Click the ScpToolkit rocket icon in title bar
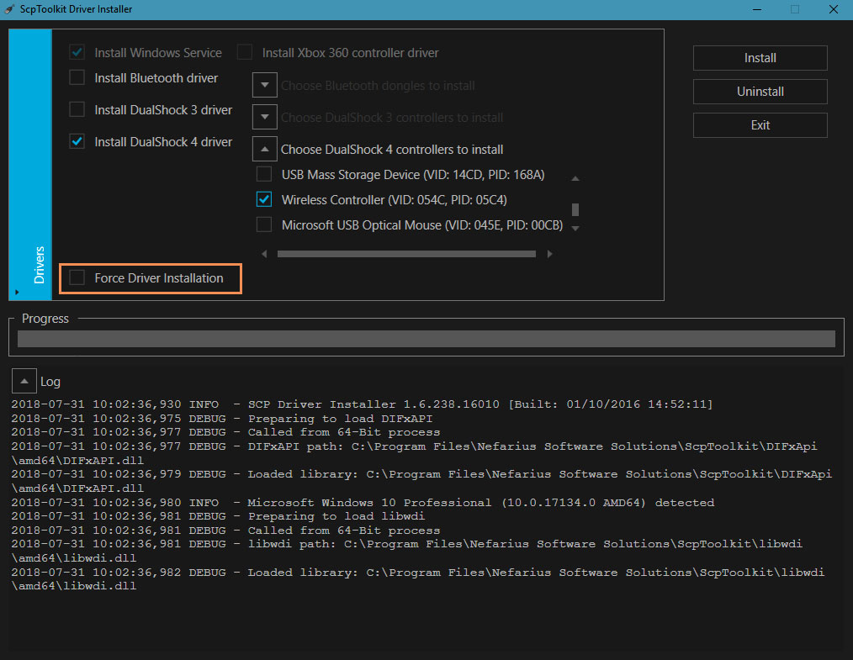This screenshot has height=660, width=853. pos(10,9)
